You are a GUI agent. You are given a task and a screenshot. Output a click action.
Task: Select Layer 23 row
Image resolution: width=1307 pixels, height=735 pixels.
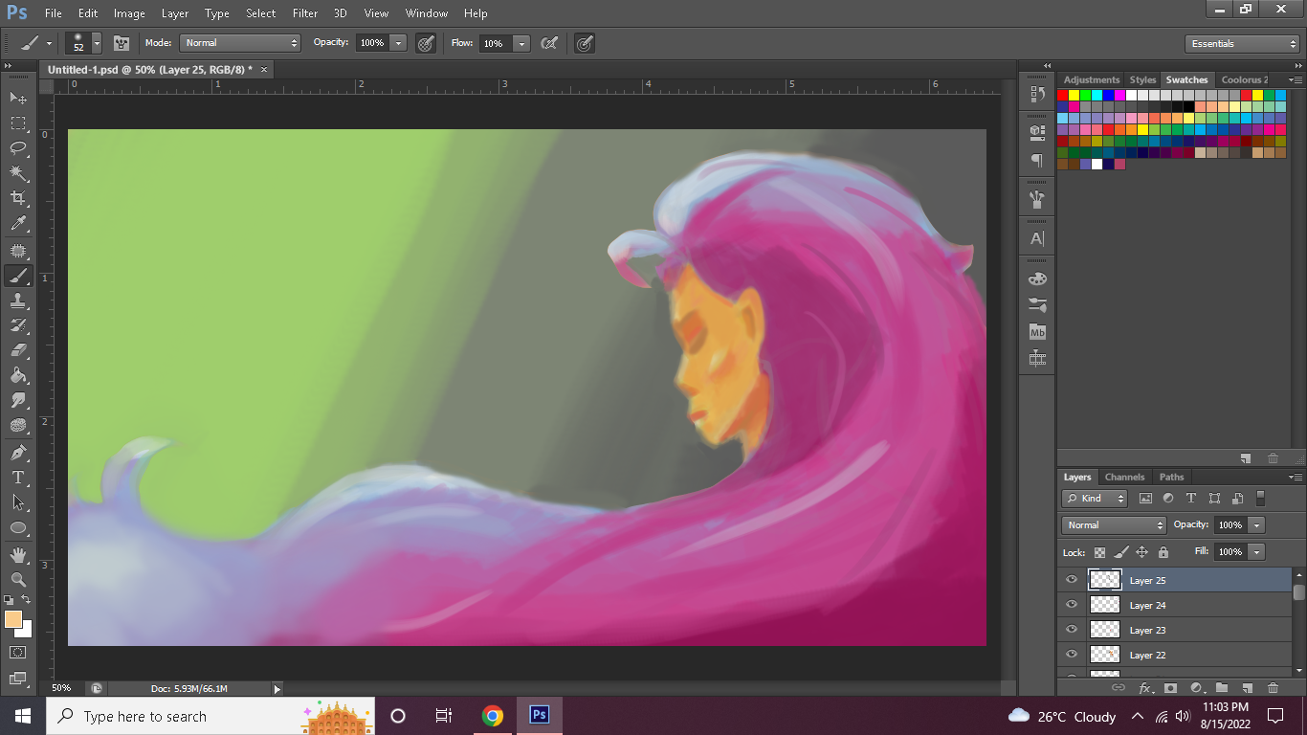(x=1175, y=630)
